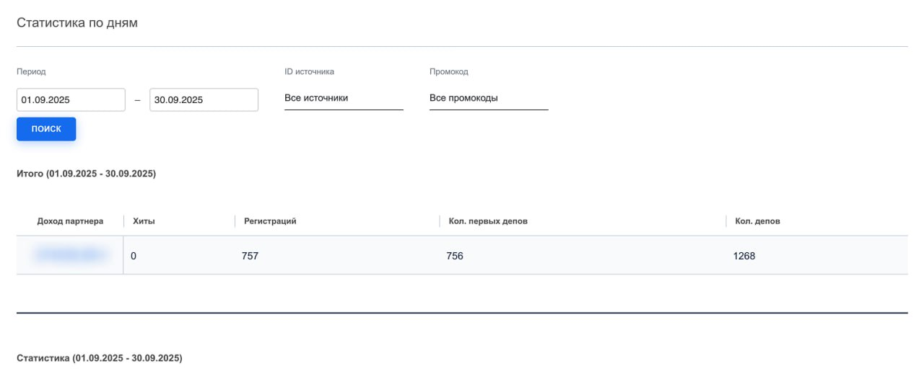
Task: Select the first deposits value 756
Action: [x=455, y=256]
